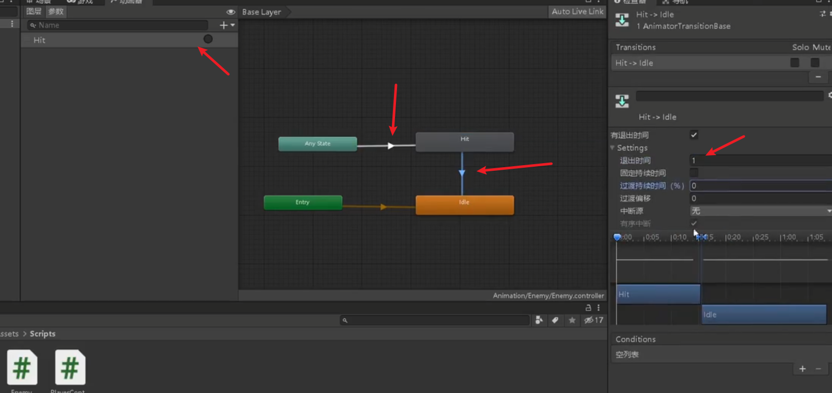The height and width of the screenshot is (393, 832).
Task: Select the green Entry node
Action: (x=303, y=202)
